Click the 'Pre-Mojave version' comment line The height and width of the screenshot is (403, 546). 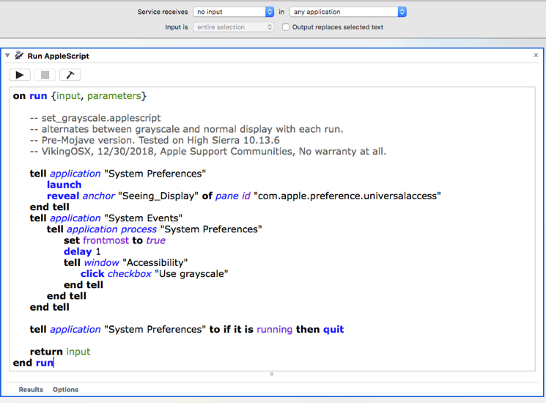[x=155, y=140]
